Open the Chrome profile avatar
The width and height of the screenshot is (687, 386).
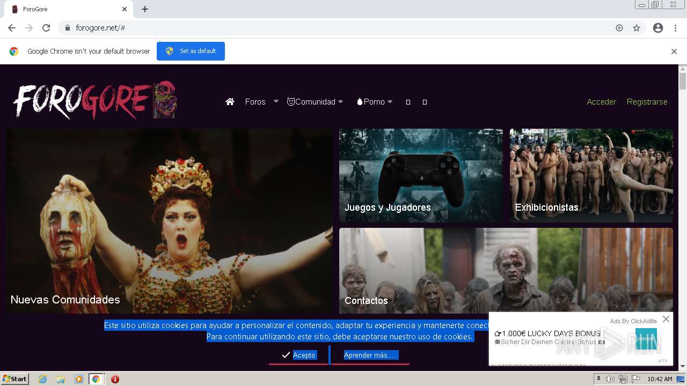point(658,28)
